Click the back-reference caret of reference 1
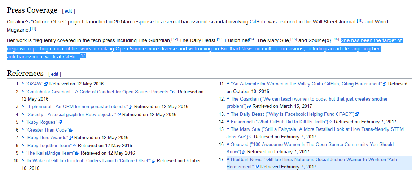The image size is (416, 176). 23,84
